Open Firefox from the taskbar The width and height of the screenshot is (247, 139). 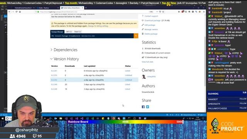point(113,119)
